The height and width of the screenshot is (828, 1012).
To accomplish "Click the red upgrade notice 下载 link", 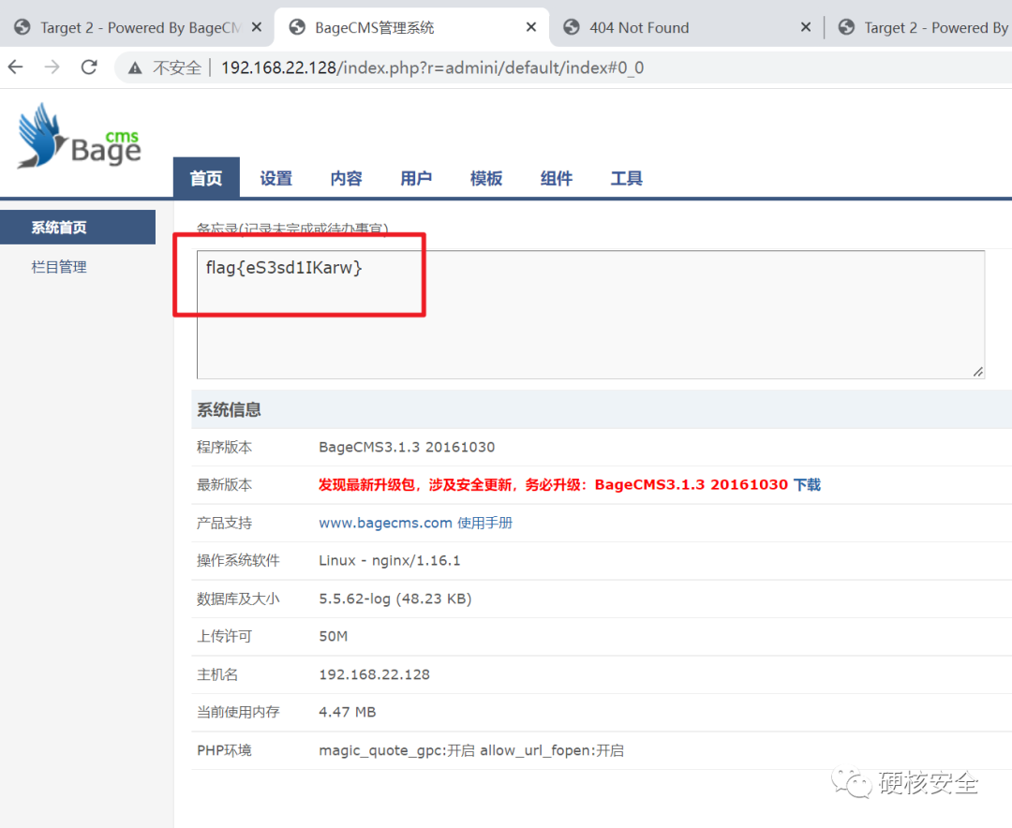I will pyautogui.click(x=807, y=484).
